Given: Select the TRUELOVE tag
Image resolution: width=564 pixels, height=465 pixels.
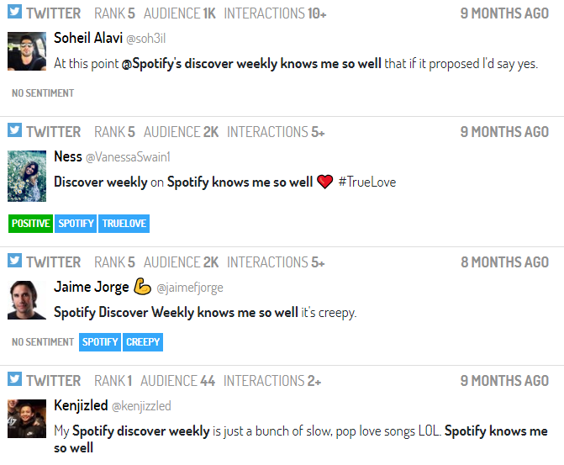Looking at the screenshot, I should tap(124, 224).
